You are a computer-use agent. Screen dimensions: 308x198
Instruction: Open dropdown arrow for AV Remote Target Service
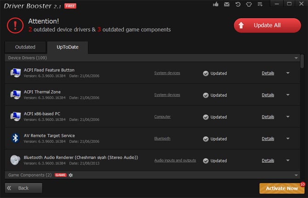[288, 138]
